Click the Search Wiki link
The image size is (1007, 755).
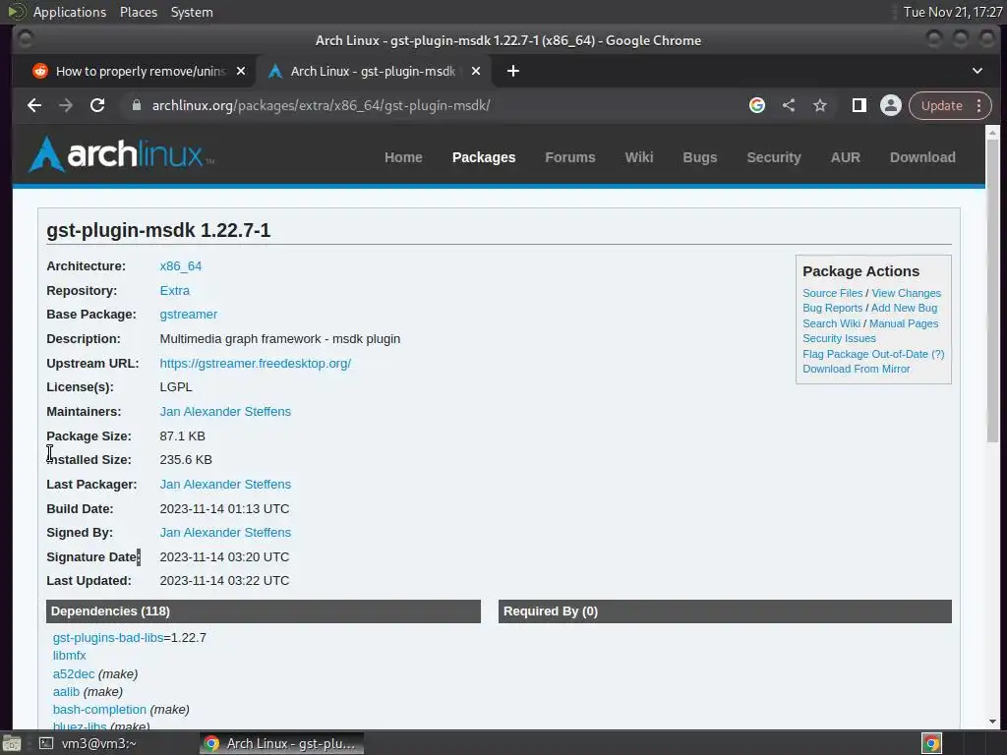point(831,323)
